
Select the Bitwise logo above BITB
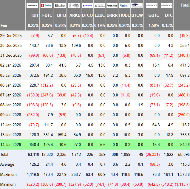(x=60, y=5)
